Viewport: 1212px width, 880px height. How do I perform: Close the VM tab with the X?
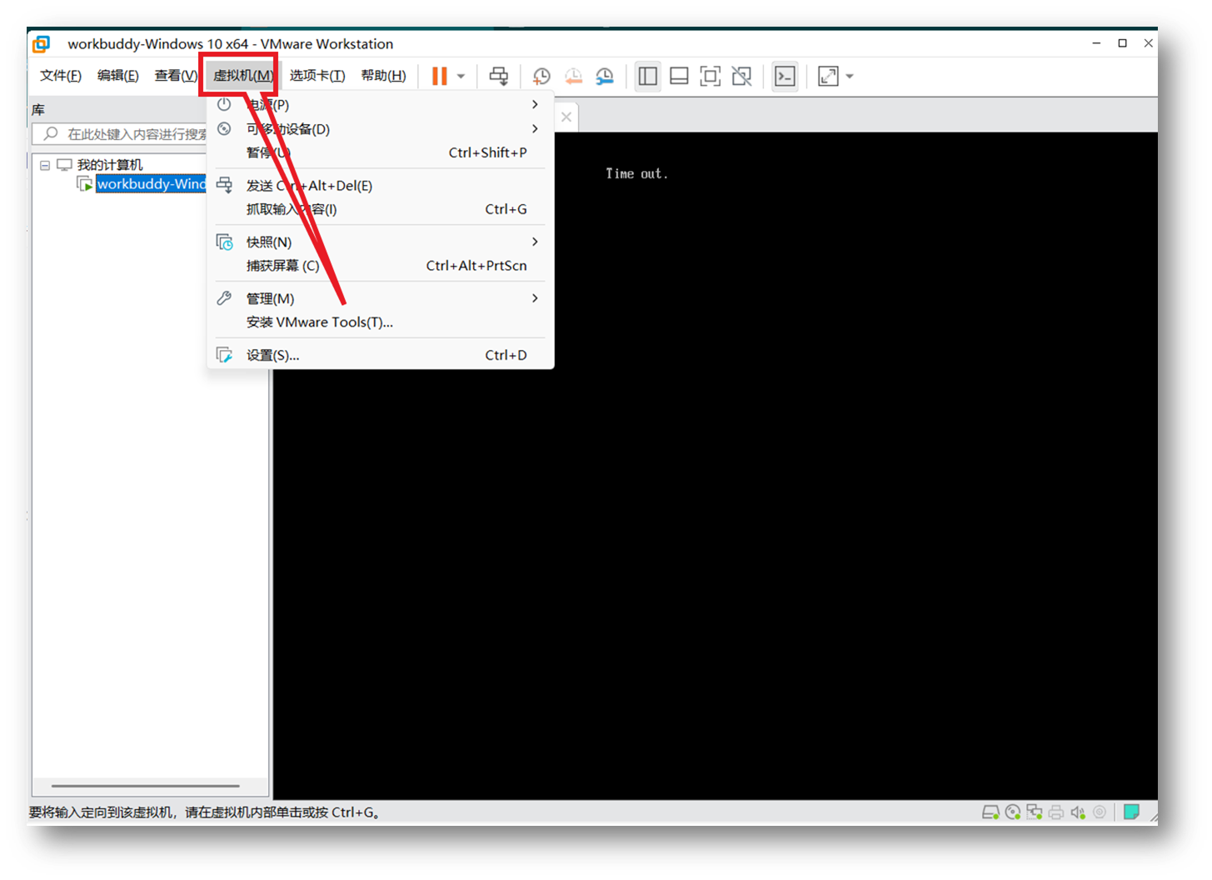(566, 117)
